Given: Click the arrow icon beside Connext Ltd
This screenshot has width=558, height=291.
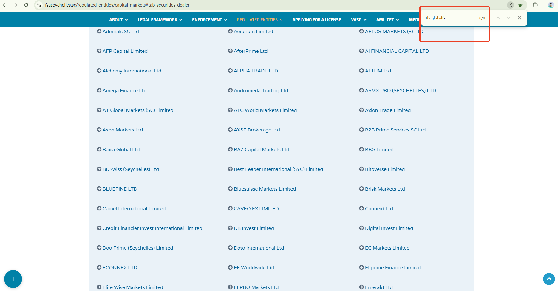Looking at the screenshot, I should coord(361,208).
